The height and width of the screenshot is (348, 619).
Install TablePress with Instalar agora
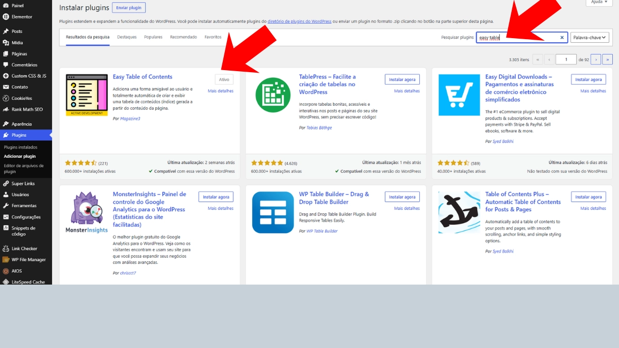(x=402, y=79)
